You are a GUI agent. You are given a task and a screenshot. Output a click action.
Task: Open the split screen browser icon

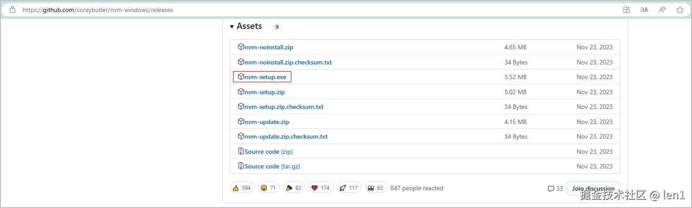click(x=627, y=10)
